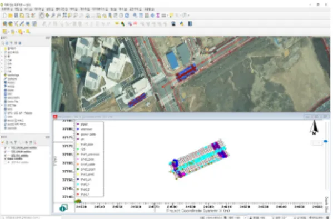Click the Open Project folder icon
Image resolution: width=333 pixels, height=219 pixels.
pyautogui.click(x=10, y=16)
